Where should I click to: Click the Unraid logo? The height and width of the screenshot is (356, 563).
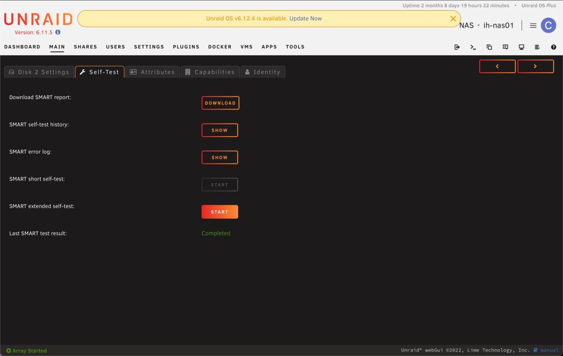click(x=38, y=19)
